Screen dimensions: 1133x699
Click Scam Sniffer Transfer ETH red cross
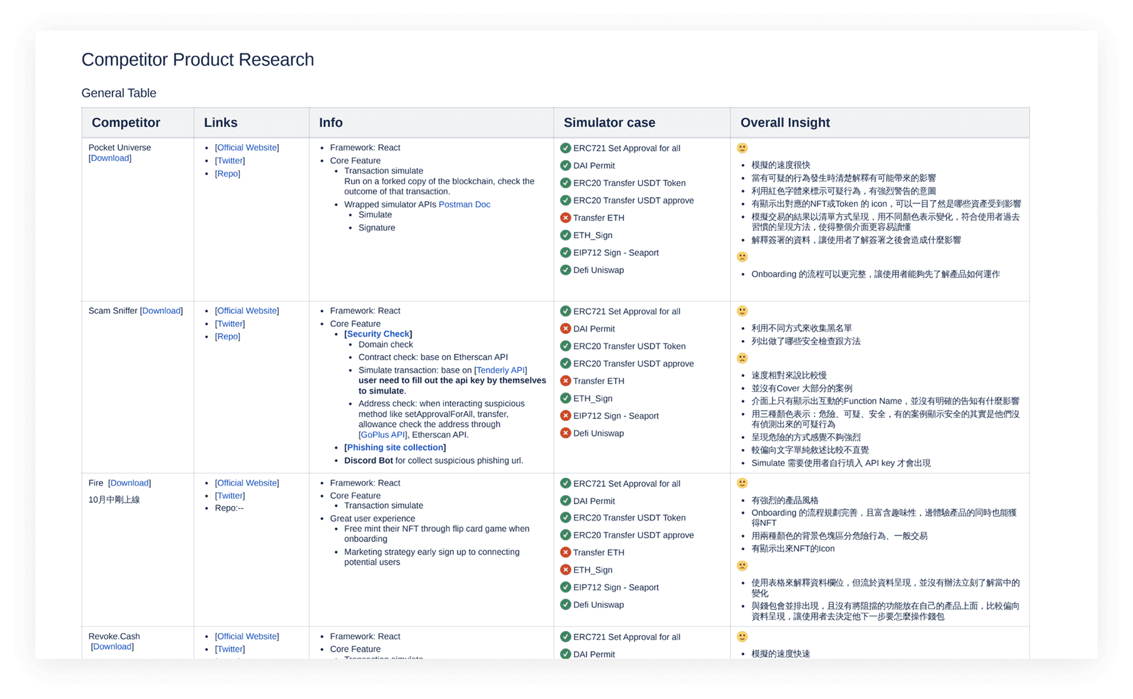pos(566,381)
